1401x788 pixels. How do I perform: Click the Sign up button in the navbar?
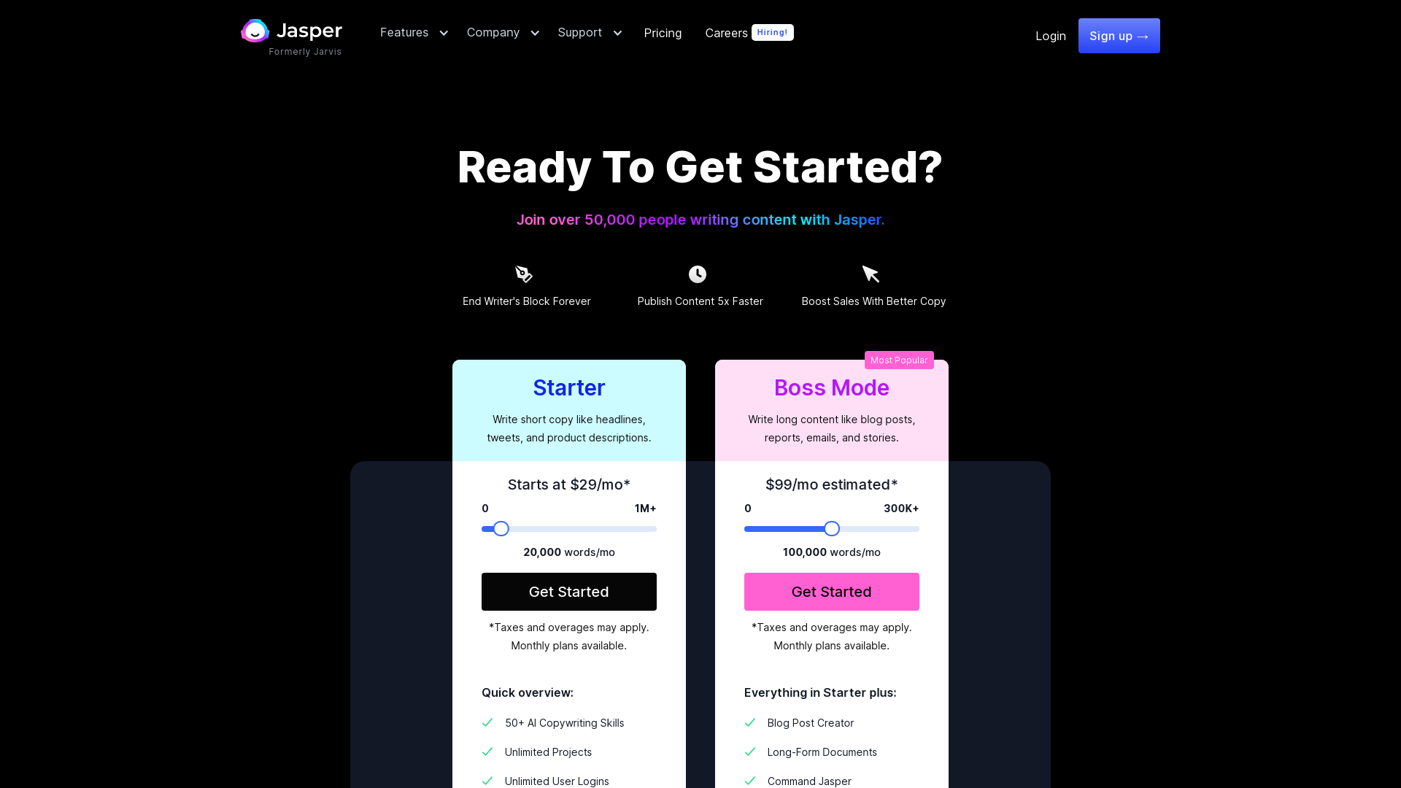tap(1119, 36)
